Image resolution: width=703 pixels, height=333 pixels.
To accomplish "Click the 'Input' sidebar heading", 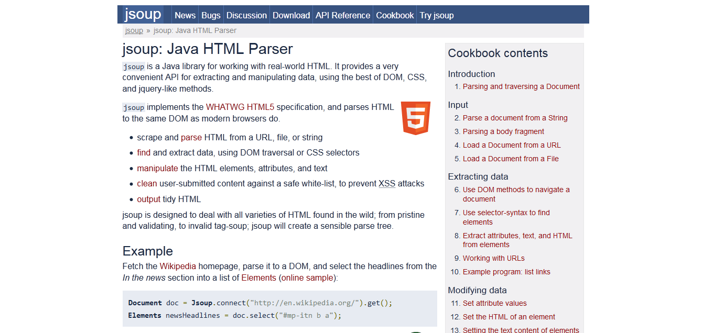I will (x=458, y=105).
